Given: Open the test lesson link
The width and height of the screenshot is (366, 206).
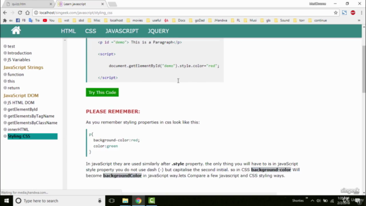Looking at the screenshot, I should click(x=11, y=46).
